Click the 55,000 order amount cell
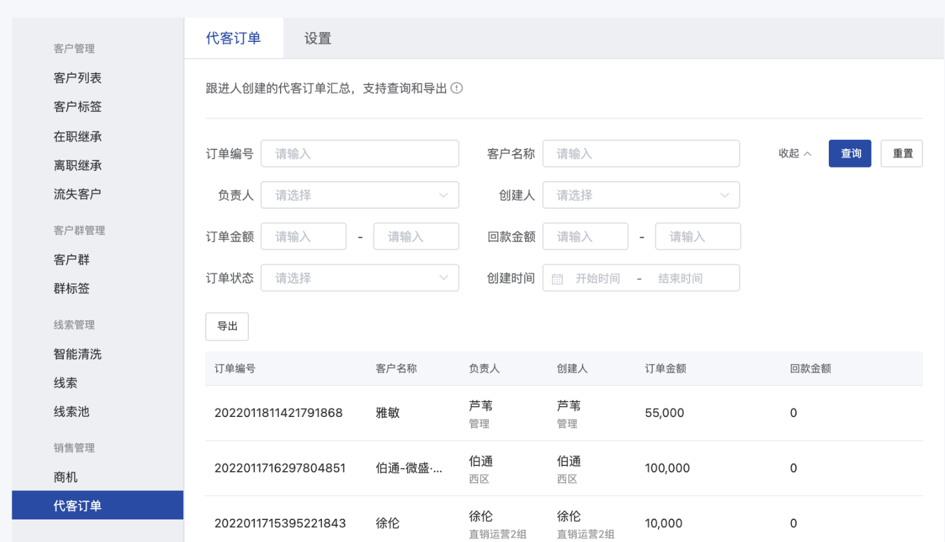945x542 pixels. tap(664, 413)
